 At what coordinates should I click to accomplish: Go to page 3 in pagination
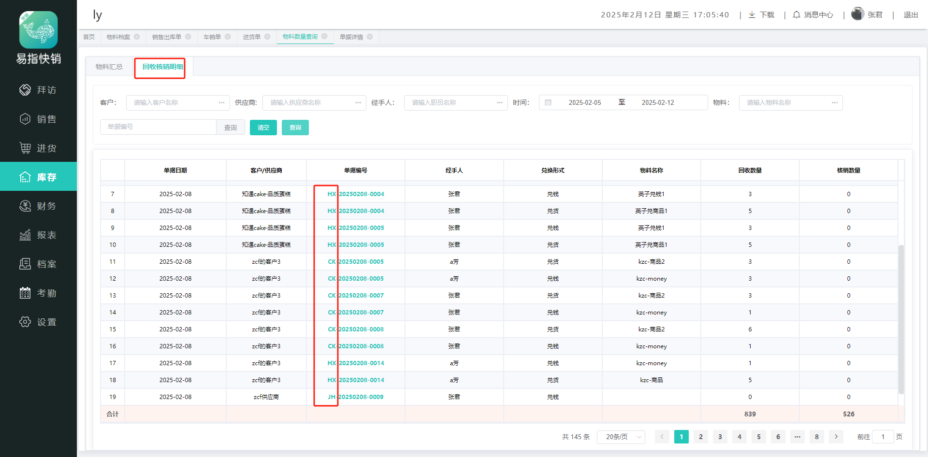pyautogui.click(x=720, y=437)
